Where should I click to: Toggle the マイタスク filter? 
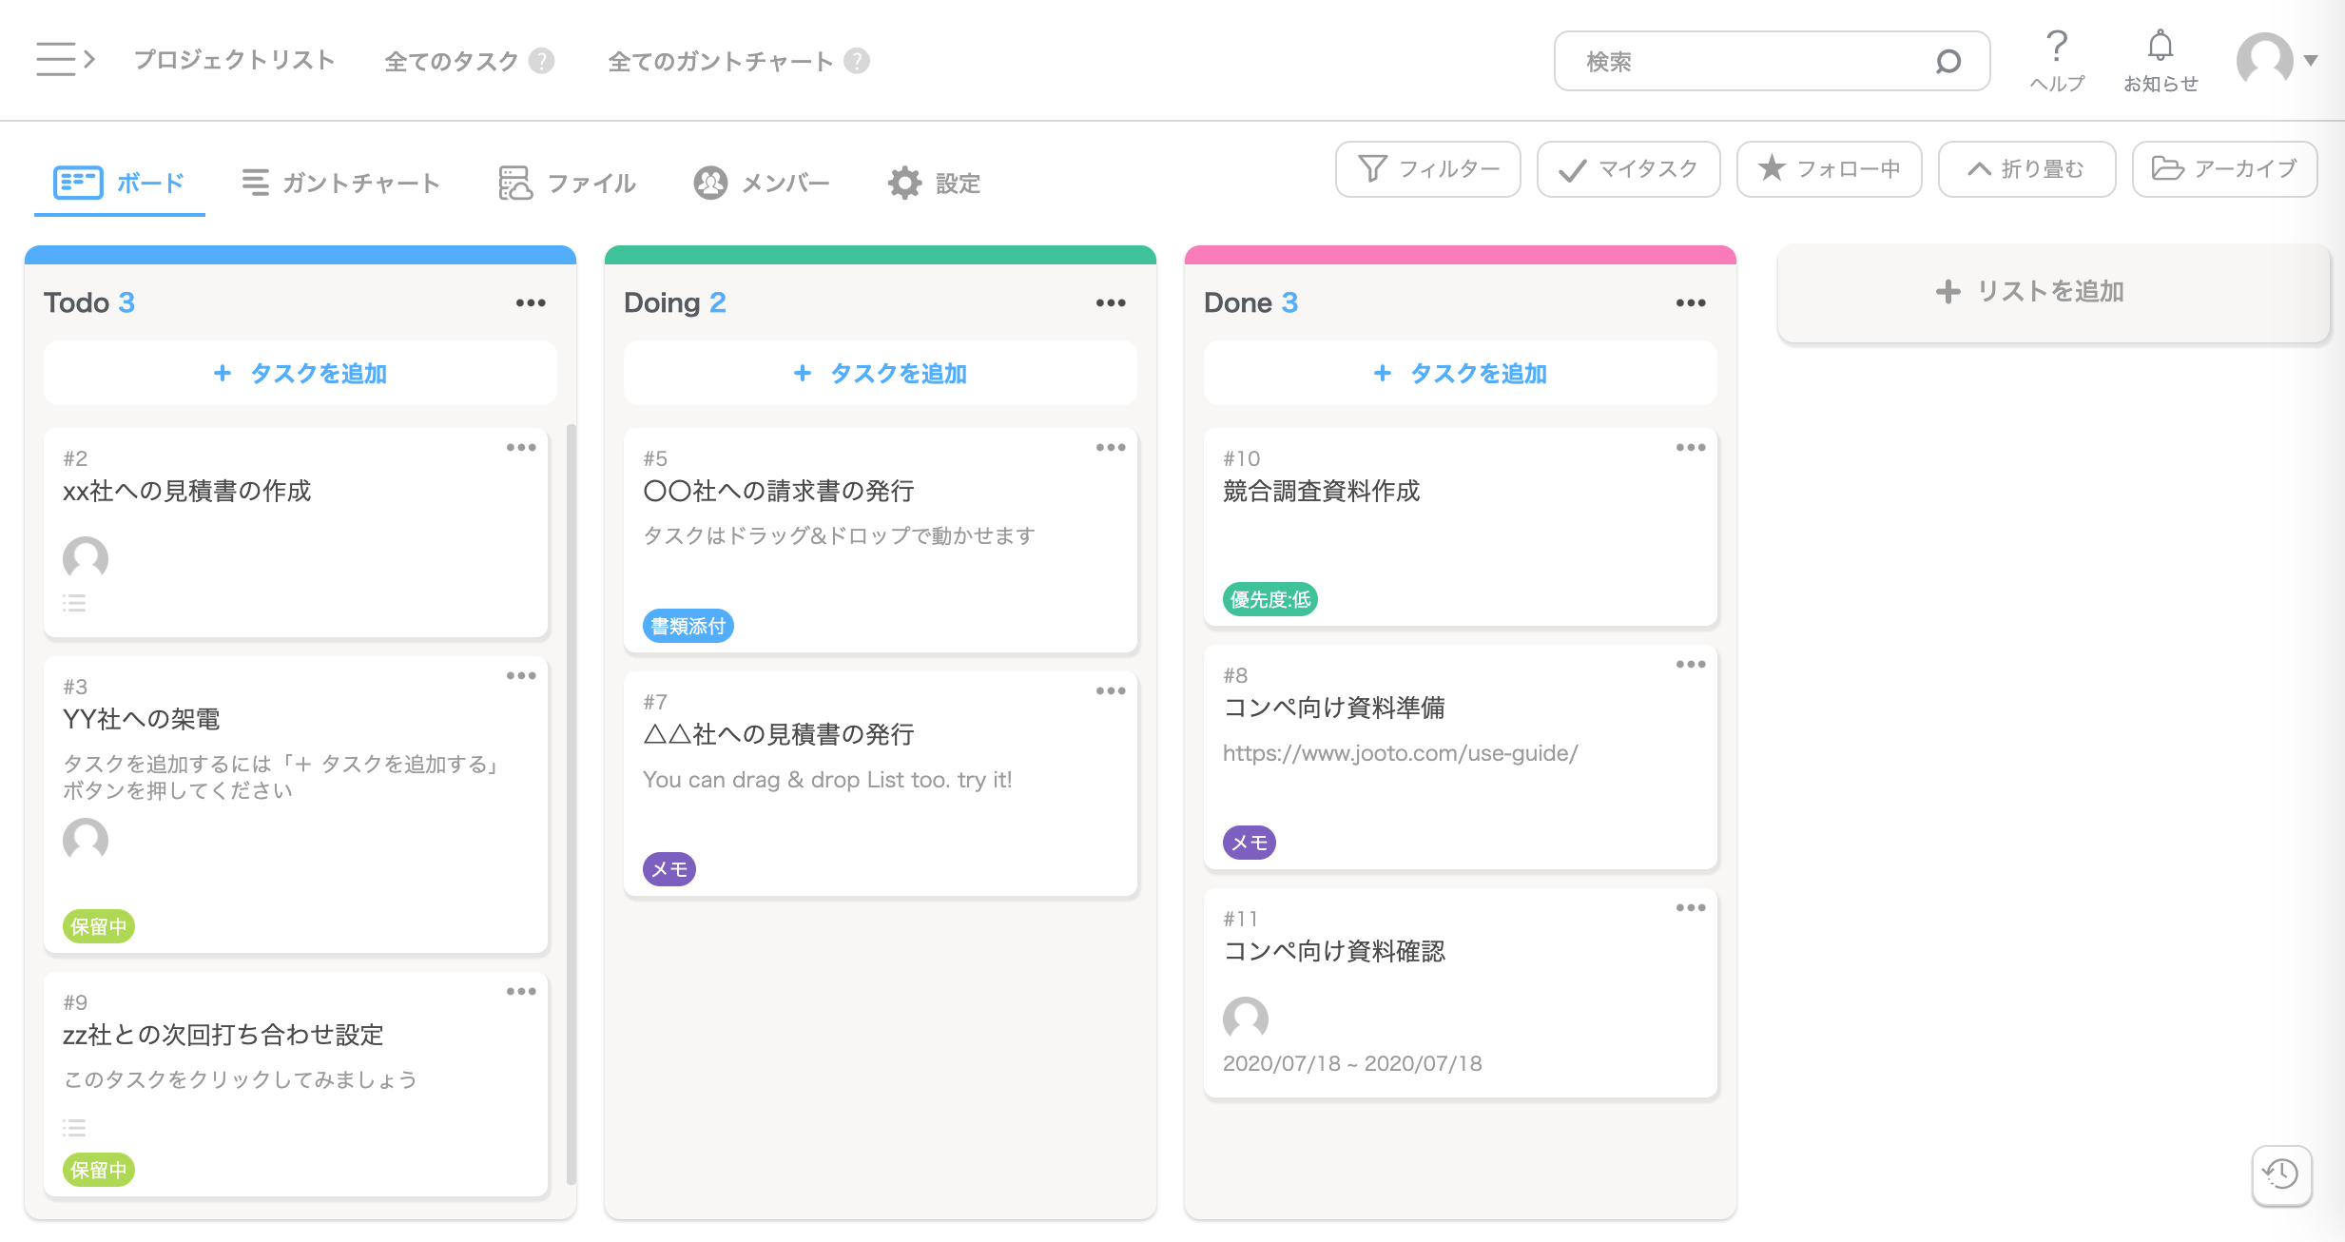click(1628, 169)
